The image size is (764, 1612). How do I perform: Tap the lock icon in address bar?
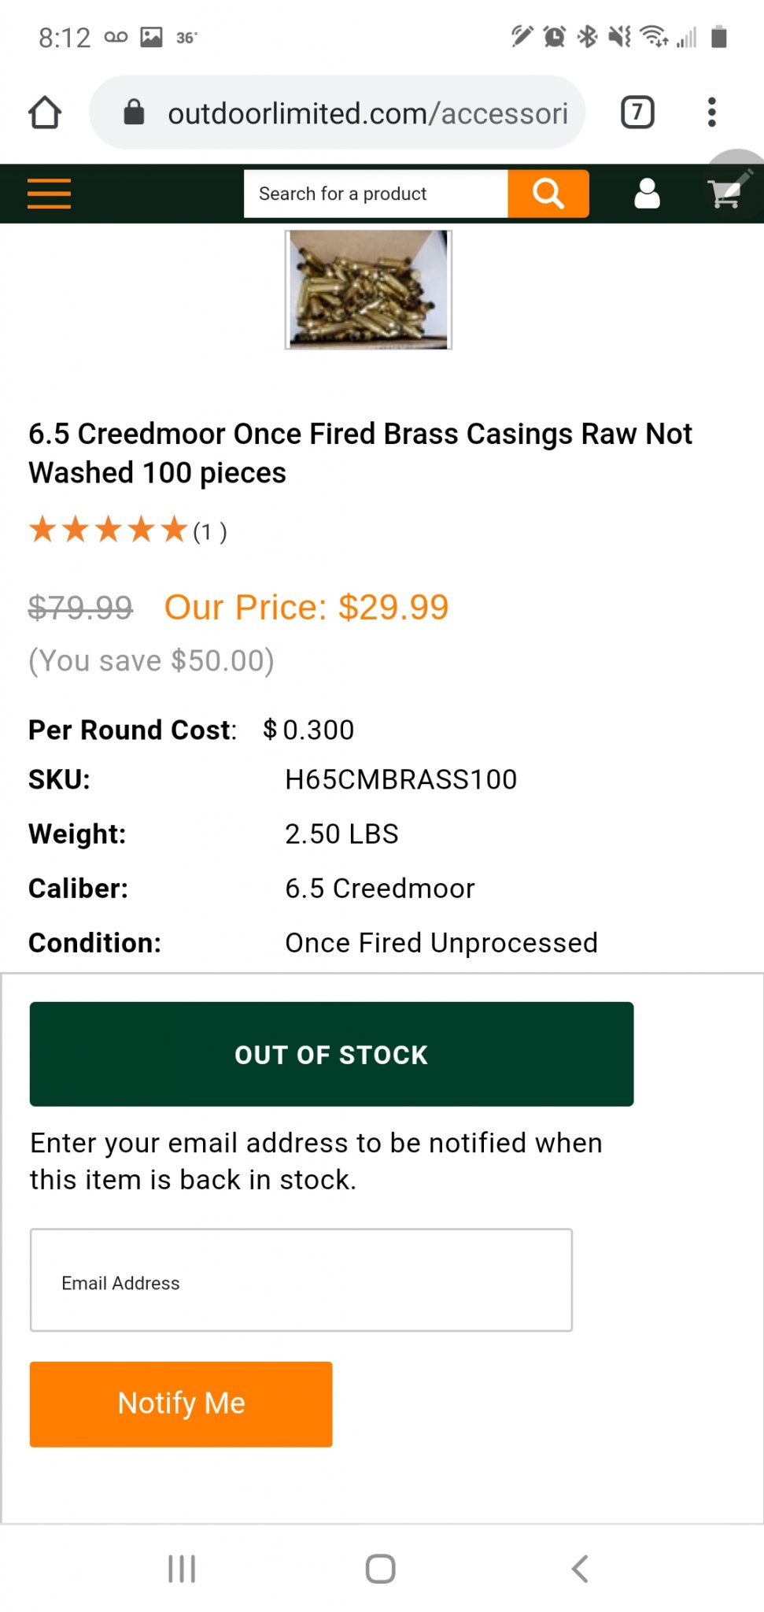click(x=135, y=113)
